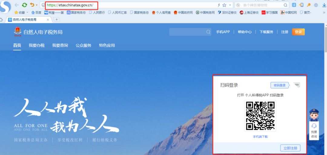Image resolution: width=327 pixels, height=155 pixels.
Task: Expand the 收藏 dropdown arrow
Action: 27,12
